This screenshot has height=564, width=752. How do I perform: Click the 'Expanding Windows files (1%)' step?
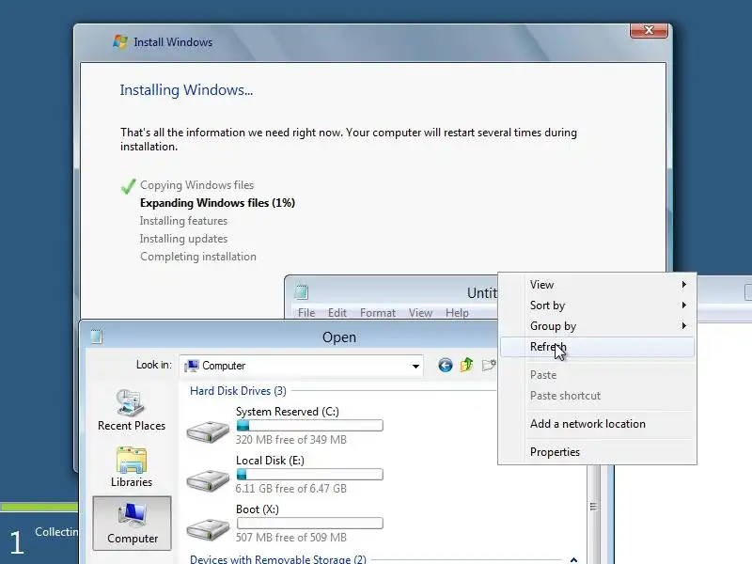click(217, 203)
